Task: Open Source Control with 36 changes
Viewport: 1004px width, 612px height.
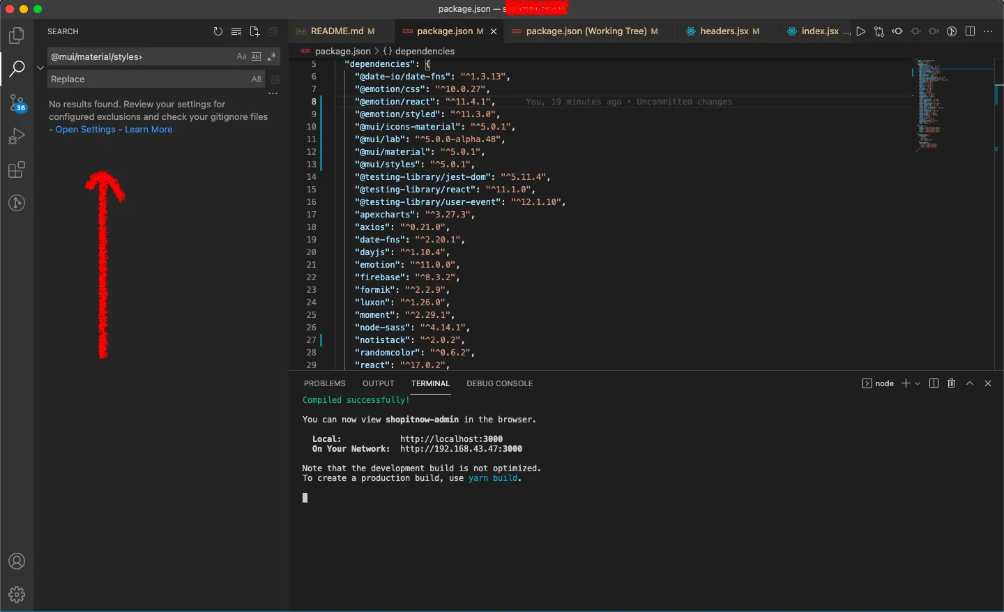Action: pyautogui.click(x=17, y=104)
